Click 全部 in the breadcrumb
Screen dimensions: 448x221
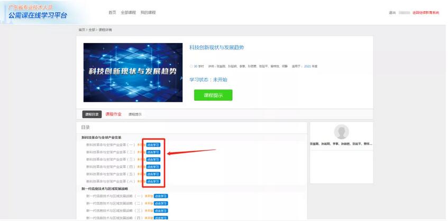92,30
